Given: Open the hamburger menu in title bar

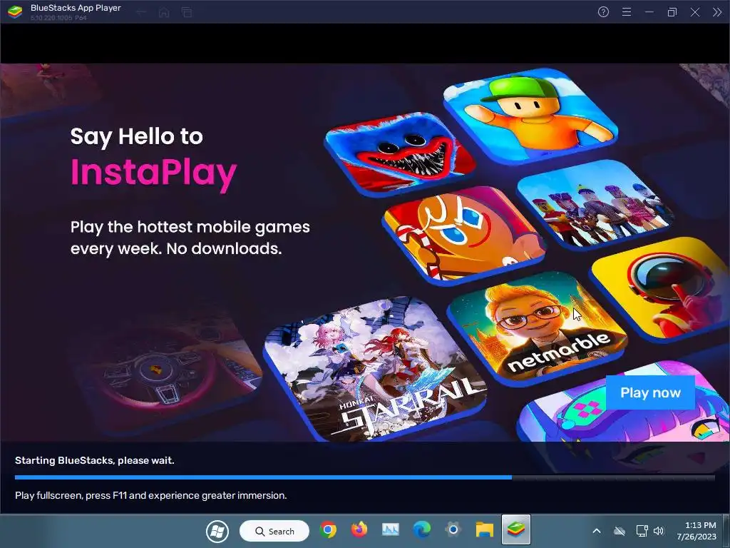Looking at the screenshot, I should pos(627,12).
